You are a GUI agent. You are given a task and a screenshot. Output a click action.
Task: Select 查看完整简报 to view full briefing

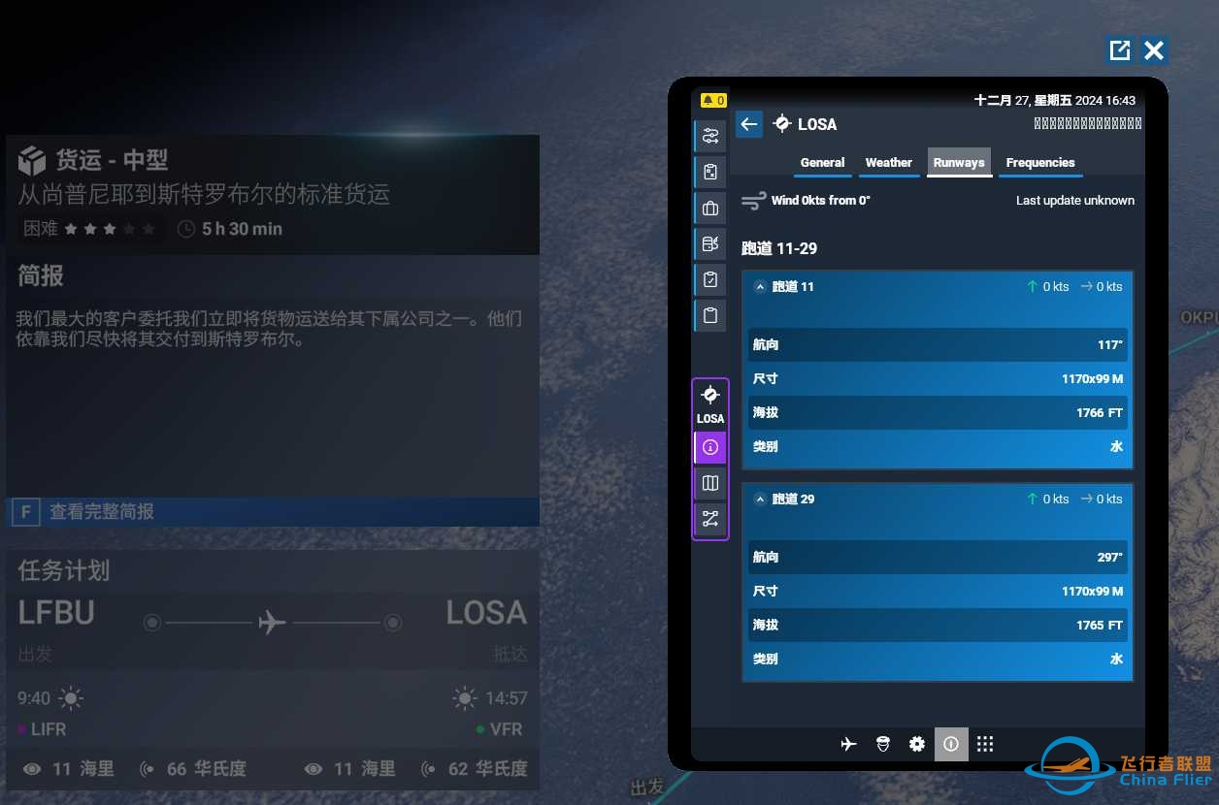[272, 511]
